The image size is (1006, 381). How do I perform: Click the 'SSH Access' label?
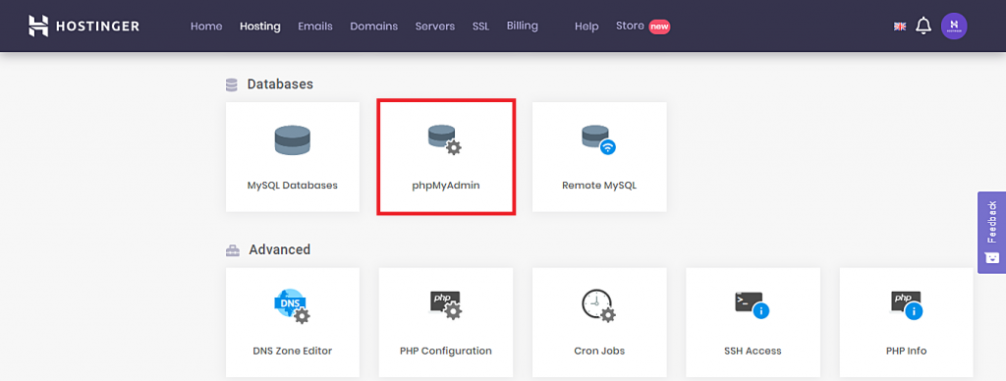753,351
